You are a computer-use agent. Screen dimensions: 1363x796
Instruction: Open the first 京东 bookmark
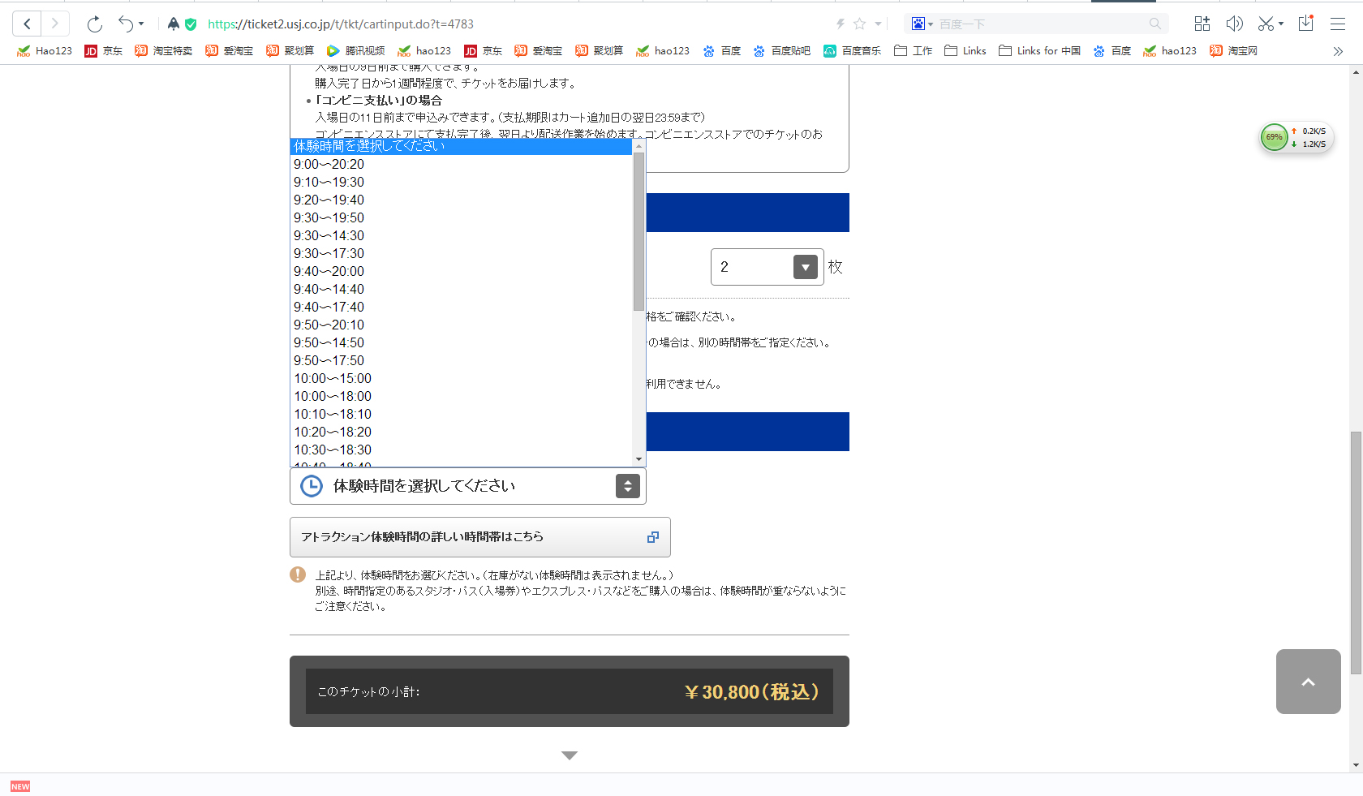[104, 51]
